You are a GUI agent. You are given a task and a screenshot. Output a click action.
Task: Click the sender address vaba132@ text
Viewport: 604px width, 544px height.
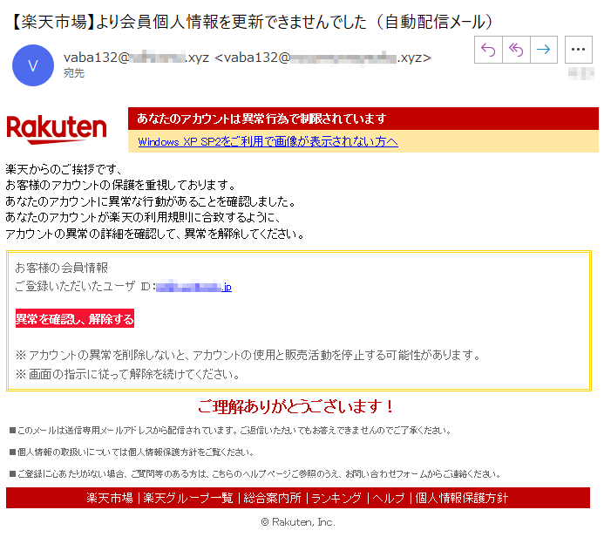pos(247,58)
